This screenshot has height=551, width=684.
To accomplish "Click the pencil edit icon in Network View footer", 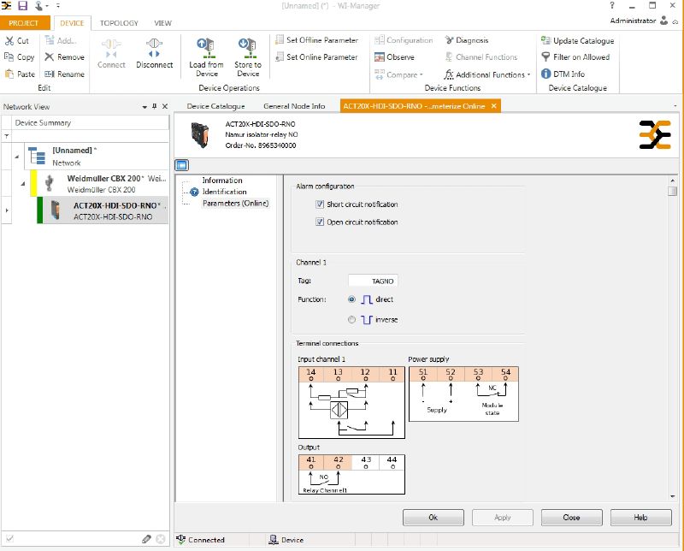I will click(x=146, y=539).
